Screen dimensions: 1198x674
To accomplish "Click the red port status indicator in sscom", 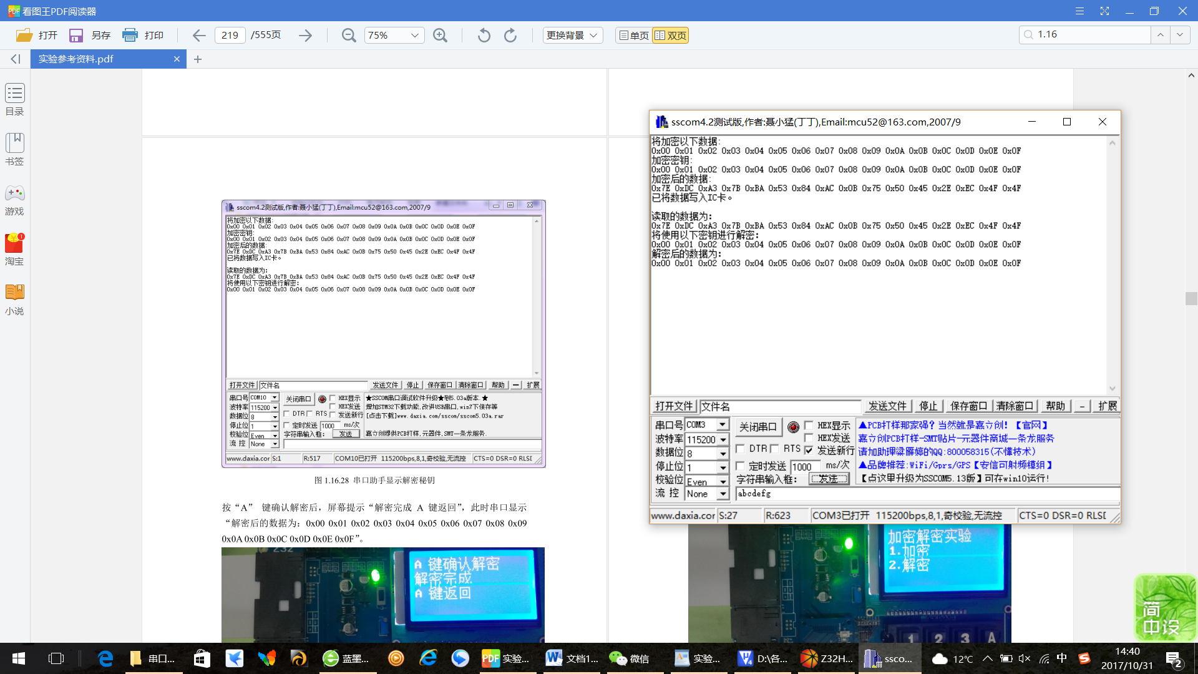I will [793, 427].
